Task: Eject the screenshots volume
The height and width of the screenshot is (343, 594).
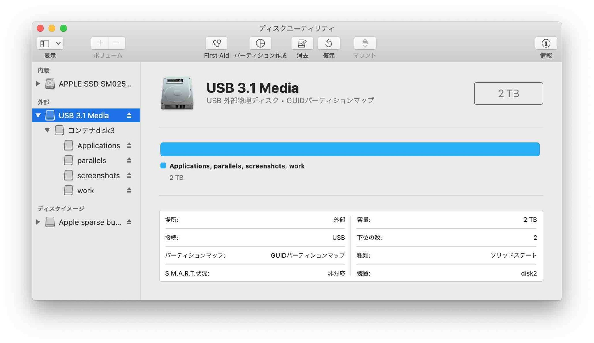Action: 129,175
